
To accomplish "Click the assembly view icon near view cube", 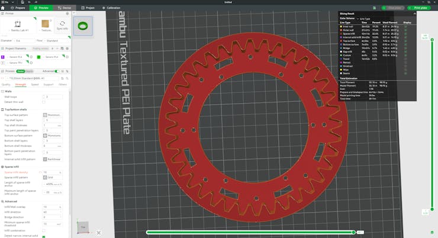I will click(x=99, y=233).
